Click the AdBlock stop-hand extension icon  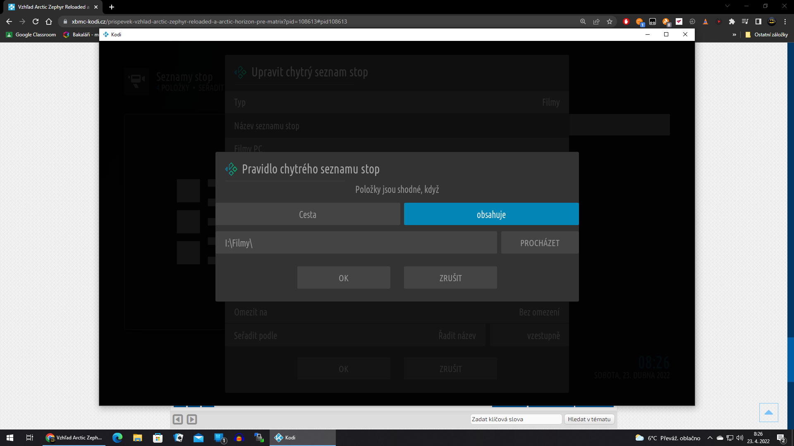click(626, 21)
